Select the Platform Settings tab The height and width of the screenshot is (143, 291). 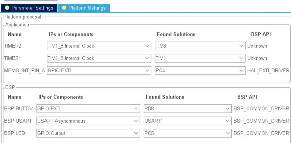point(84,8)
